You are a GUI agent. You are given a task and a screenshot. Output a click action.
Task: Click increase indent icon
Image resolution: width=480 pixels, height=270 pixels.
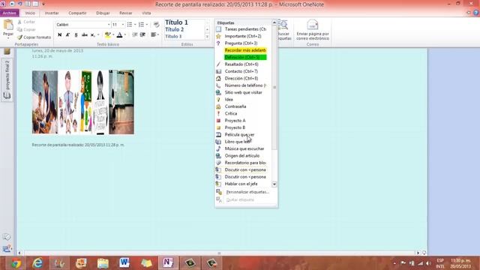click(x=142, y=35)
